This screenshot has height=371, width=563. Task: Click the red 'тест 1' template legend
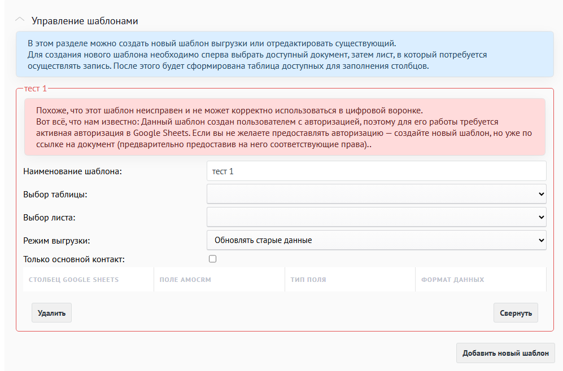36,89
